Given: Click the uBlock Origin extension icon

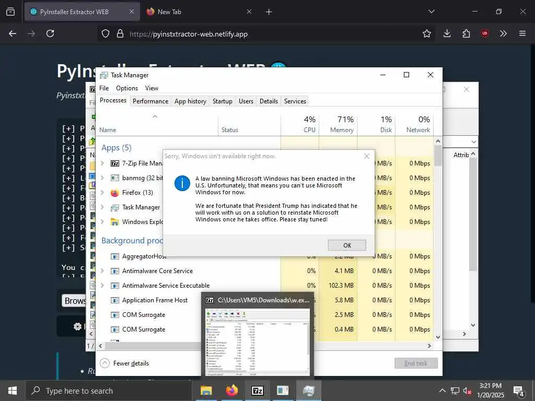Looking at the screenshot, I should 485,33.
